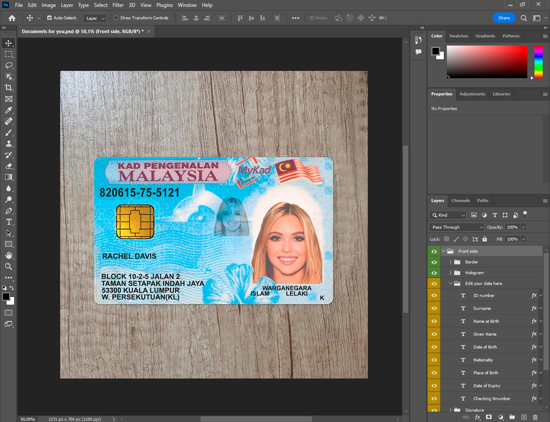The image size is (550, 422).
Task: Switch to the Channels tab
Action: click(x=460, y=201)
